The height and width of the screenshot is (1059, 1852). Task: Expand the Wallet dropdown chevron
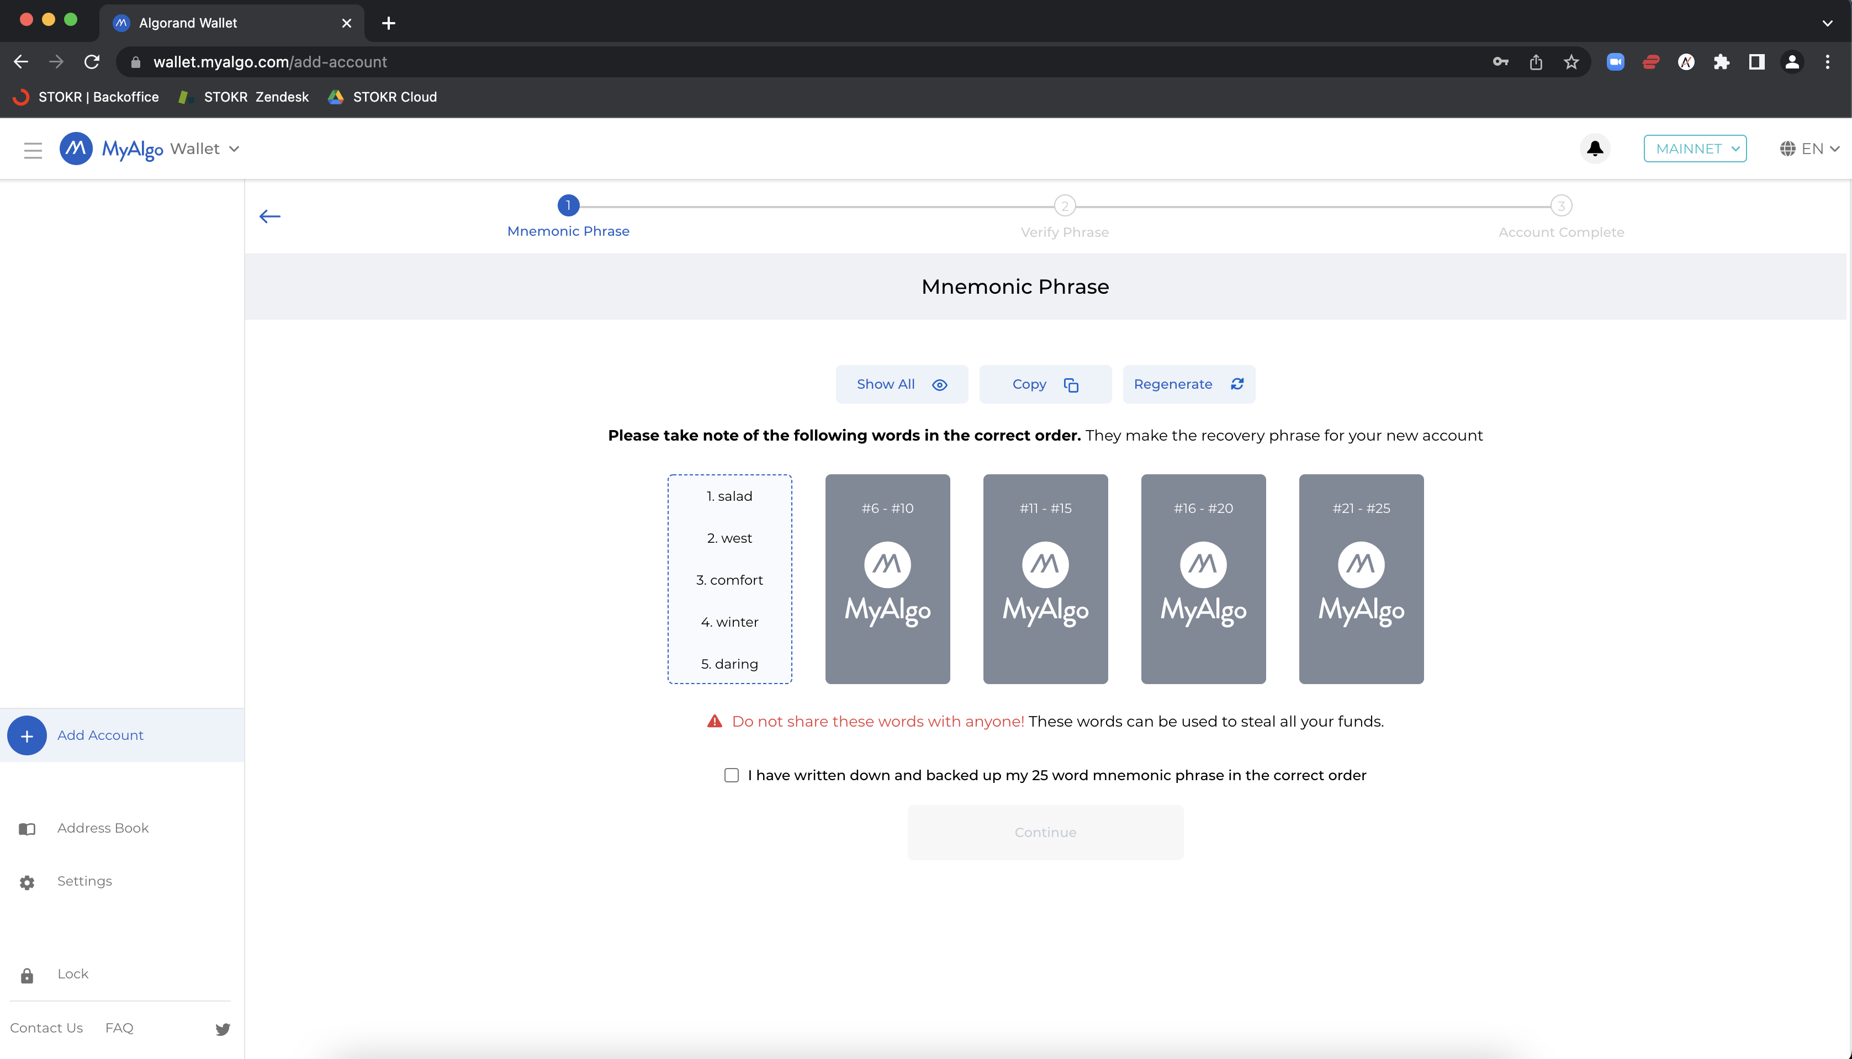(x=234, y=149)
